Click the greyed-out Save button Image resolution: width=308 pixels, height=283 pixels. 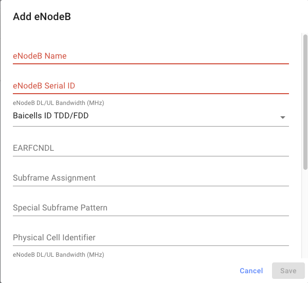(x=288, y=271)
